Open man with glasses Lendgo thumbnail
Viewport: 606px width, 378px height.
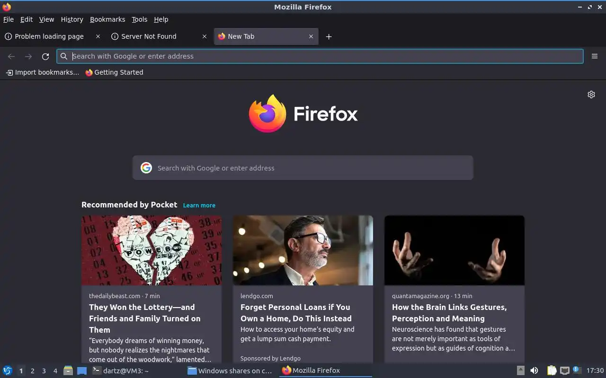(x=303, y=250)
